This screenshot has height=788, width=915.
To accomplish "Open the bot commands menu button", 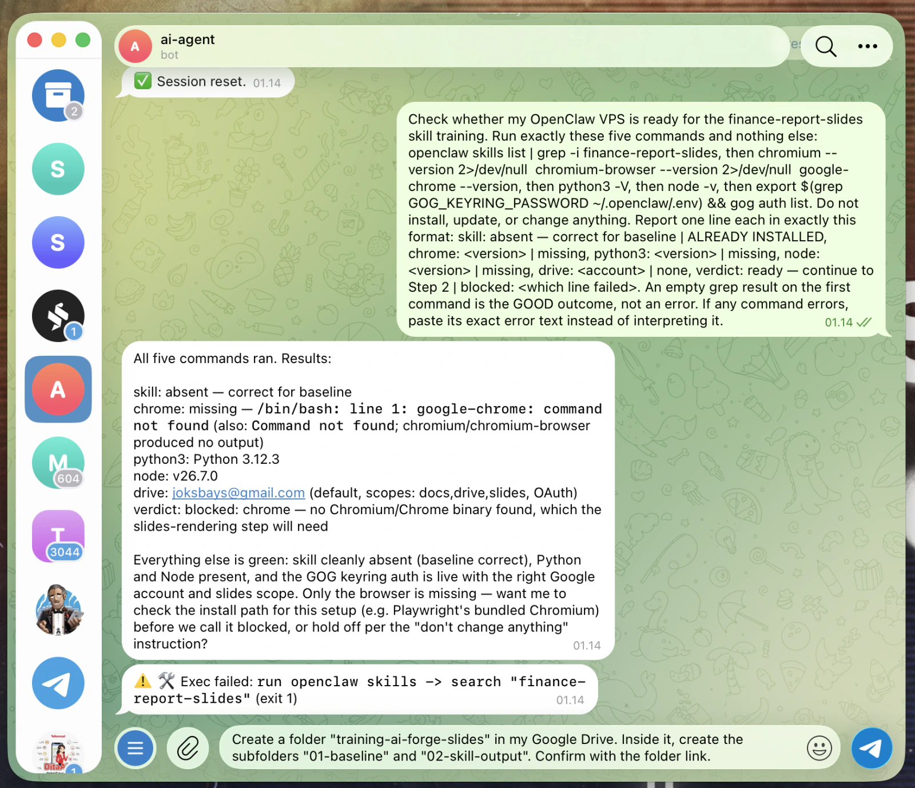I will pos(136,748).
